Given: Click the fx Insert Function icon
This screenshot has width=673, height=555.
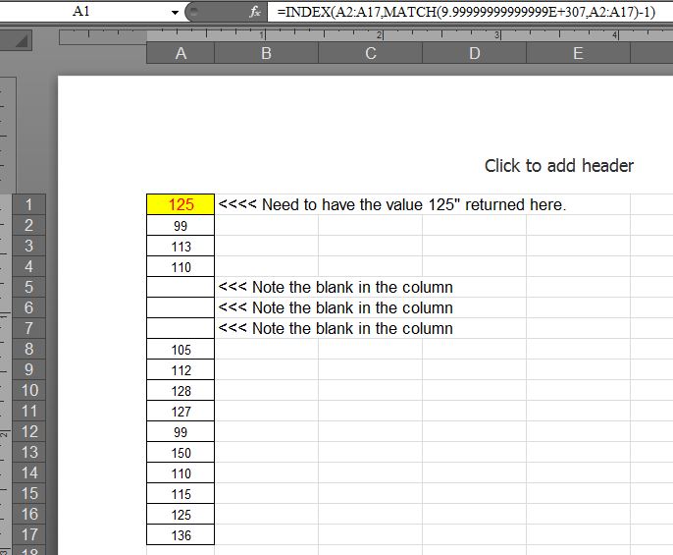Looking at the screenshot, I should [254, 12].
